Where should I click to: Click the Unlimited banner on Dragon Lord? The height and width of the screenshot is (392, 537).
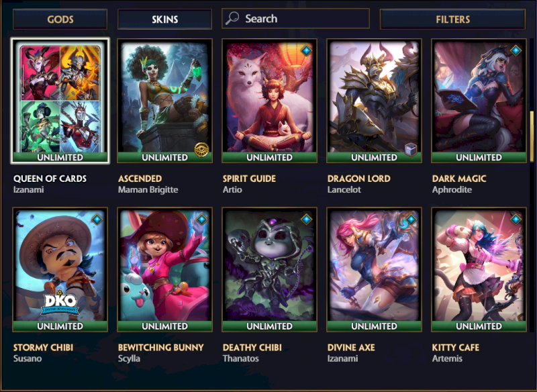coord(374,157)
